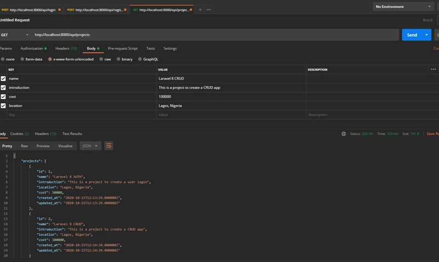Click the globe network icon beside Status

(344, 133)
